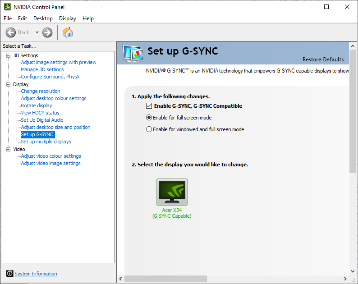Click Restore Defaults

[323, 60]
